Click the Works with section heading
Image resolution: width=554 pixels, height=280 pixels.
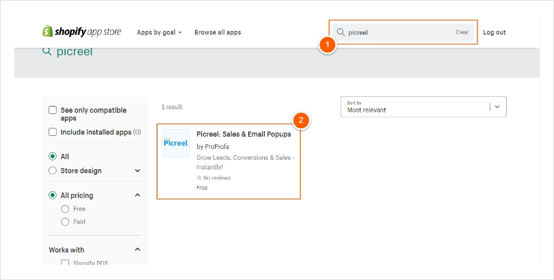click(66, 250)
